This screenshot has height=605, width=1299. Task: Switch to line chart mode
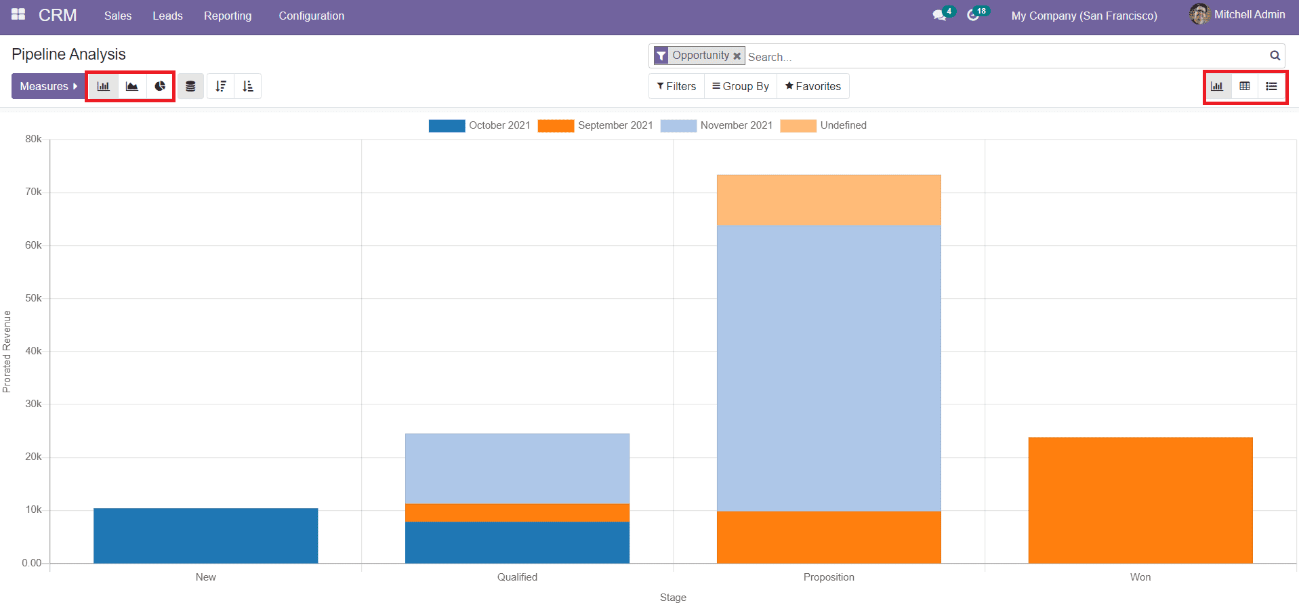point(132,86)
